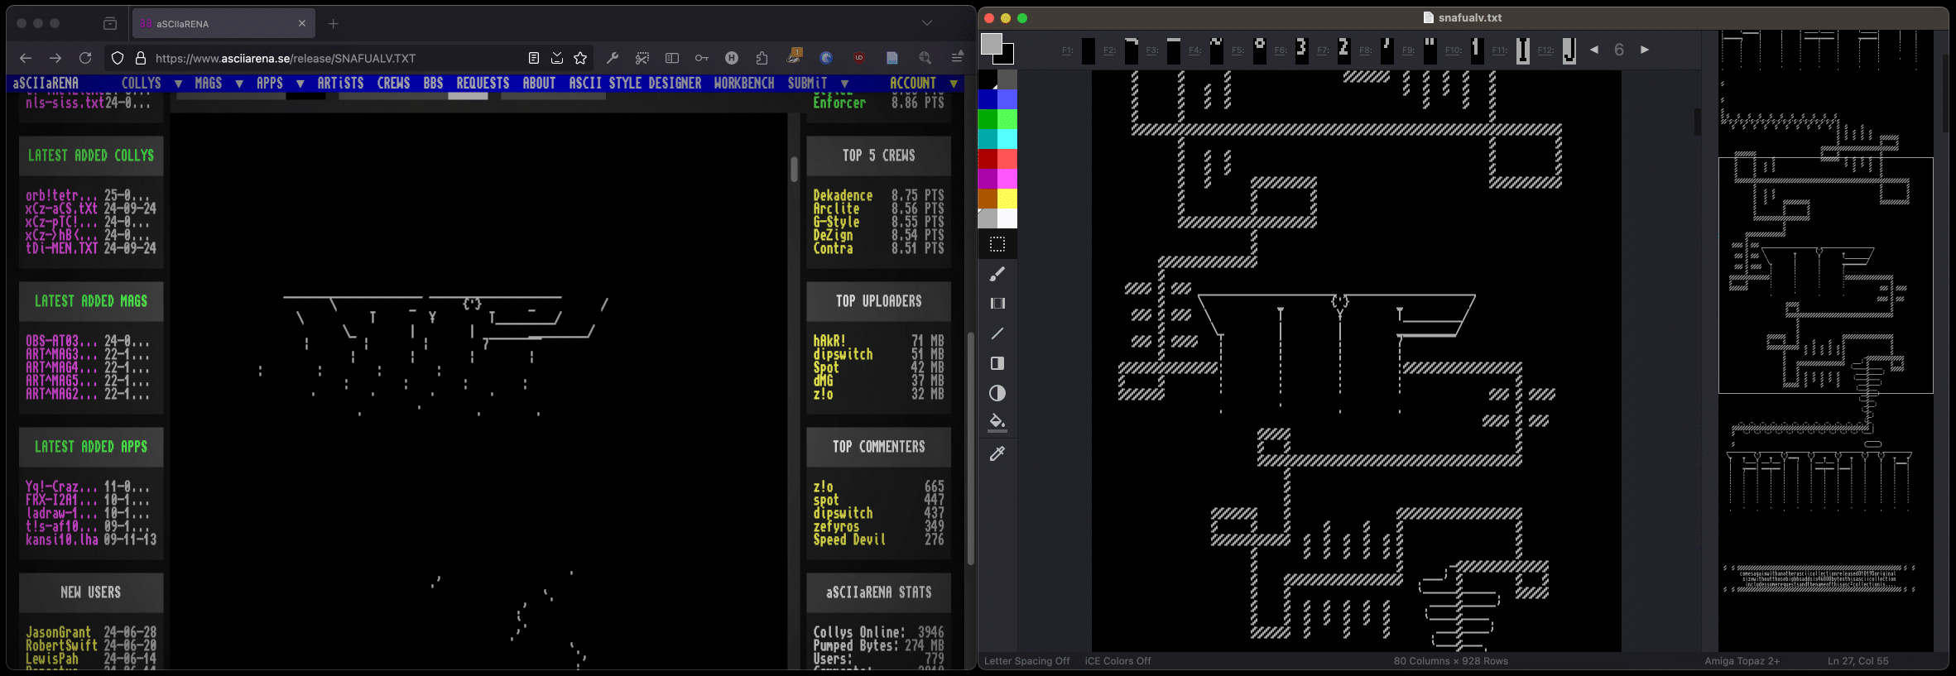Open the WORKBENCH menu item
The width and height of the screenshot is (1956, 676).
coord(744,84)
